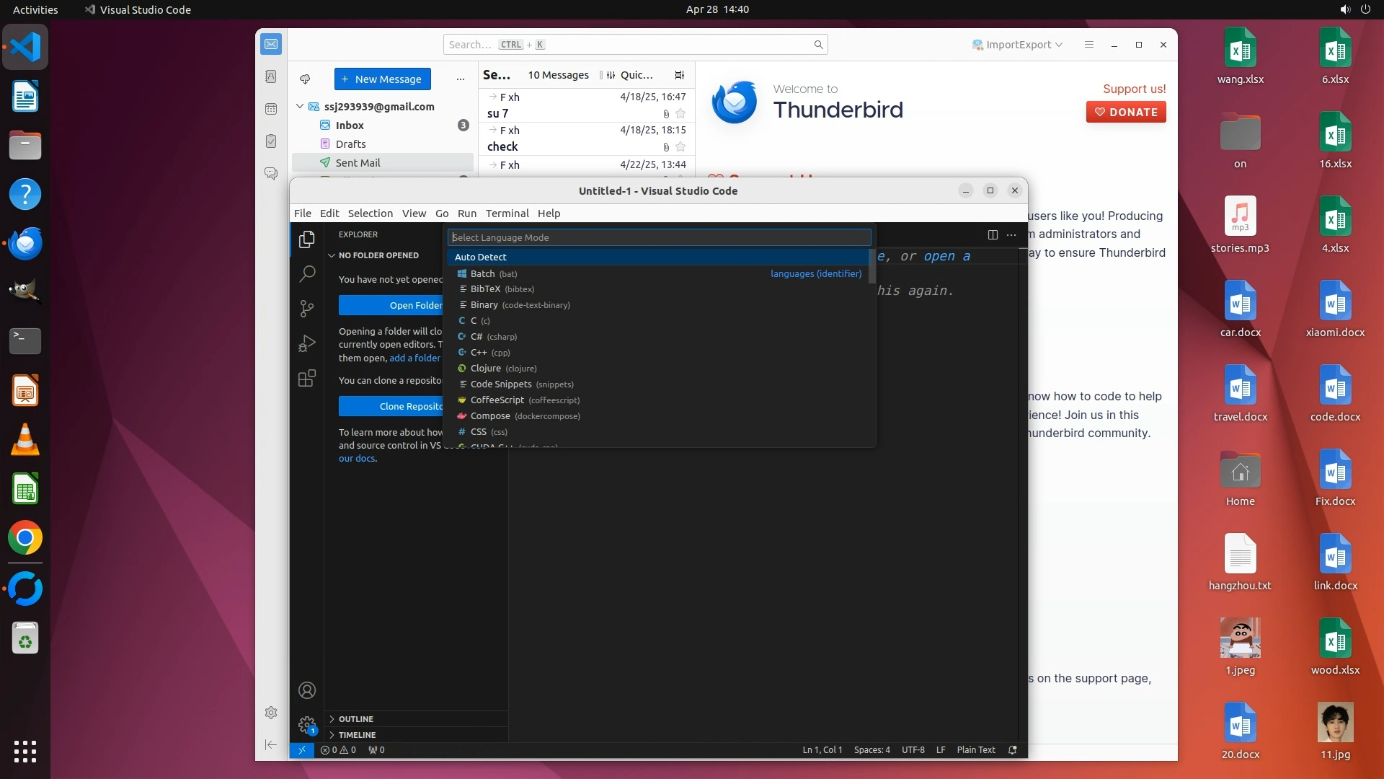Expand the TIMELINE section
The width and height of the screenshot is (1384, 779).
pos(357,735)
